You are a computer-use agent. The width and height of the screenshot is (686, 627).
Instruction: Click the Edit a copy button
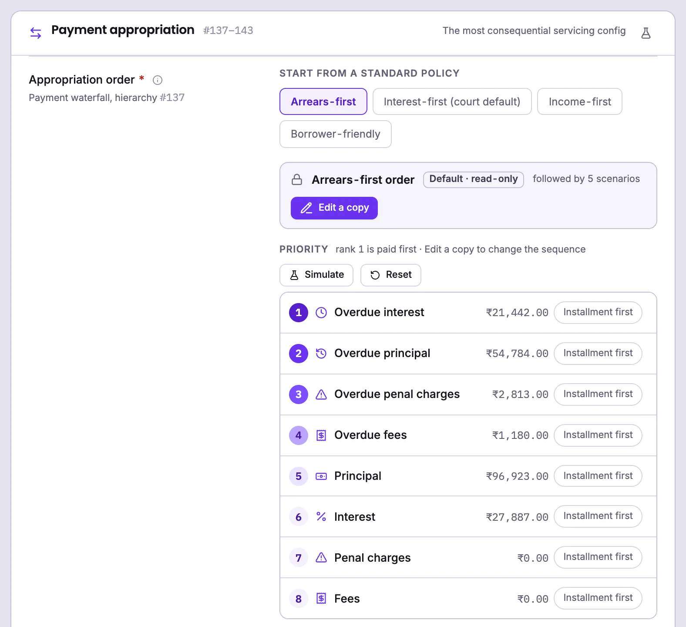(x=334, y=208)
